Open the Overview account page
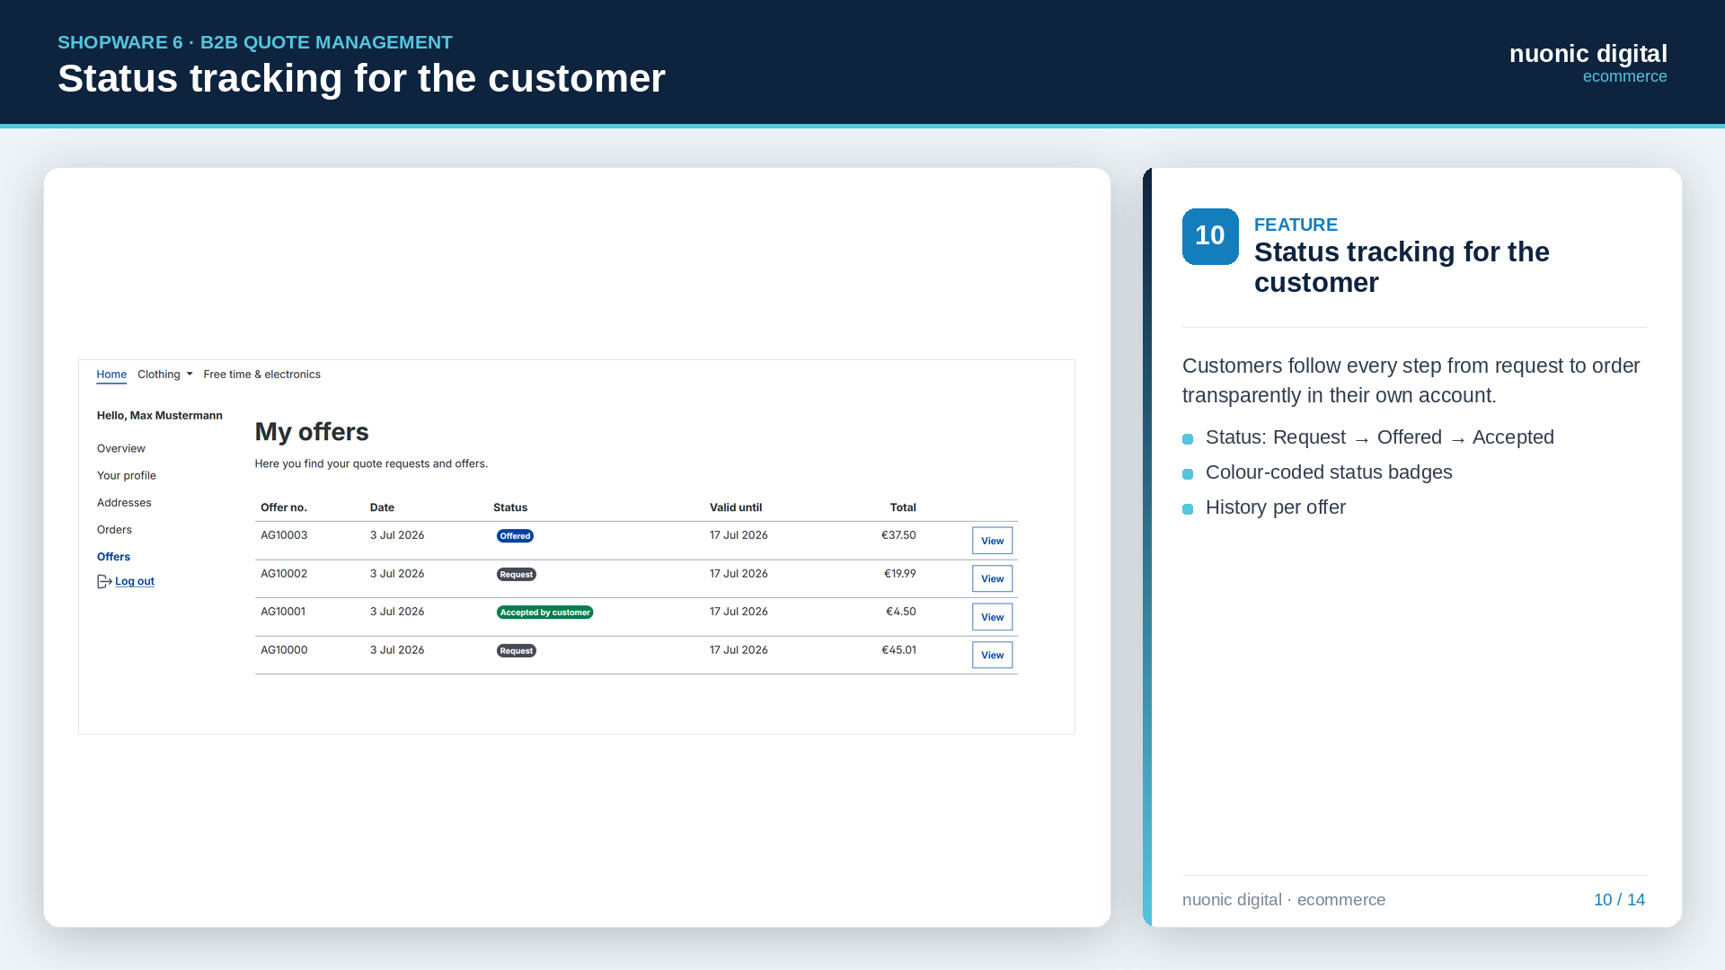The height and width of the screenshot is (970, 1725). tap(121, 448)
